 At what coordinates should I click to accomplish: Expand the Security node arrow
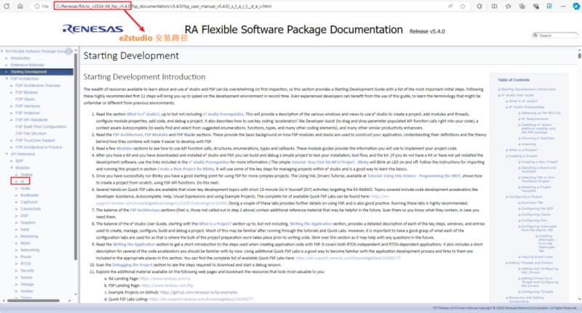coord(16,270)
